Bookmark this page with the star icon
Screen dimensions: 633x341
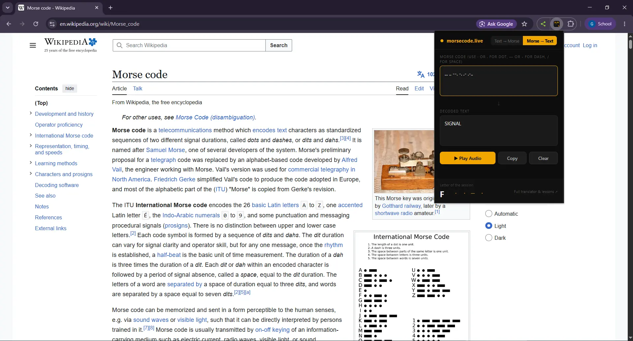[x=525, y=24]
